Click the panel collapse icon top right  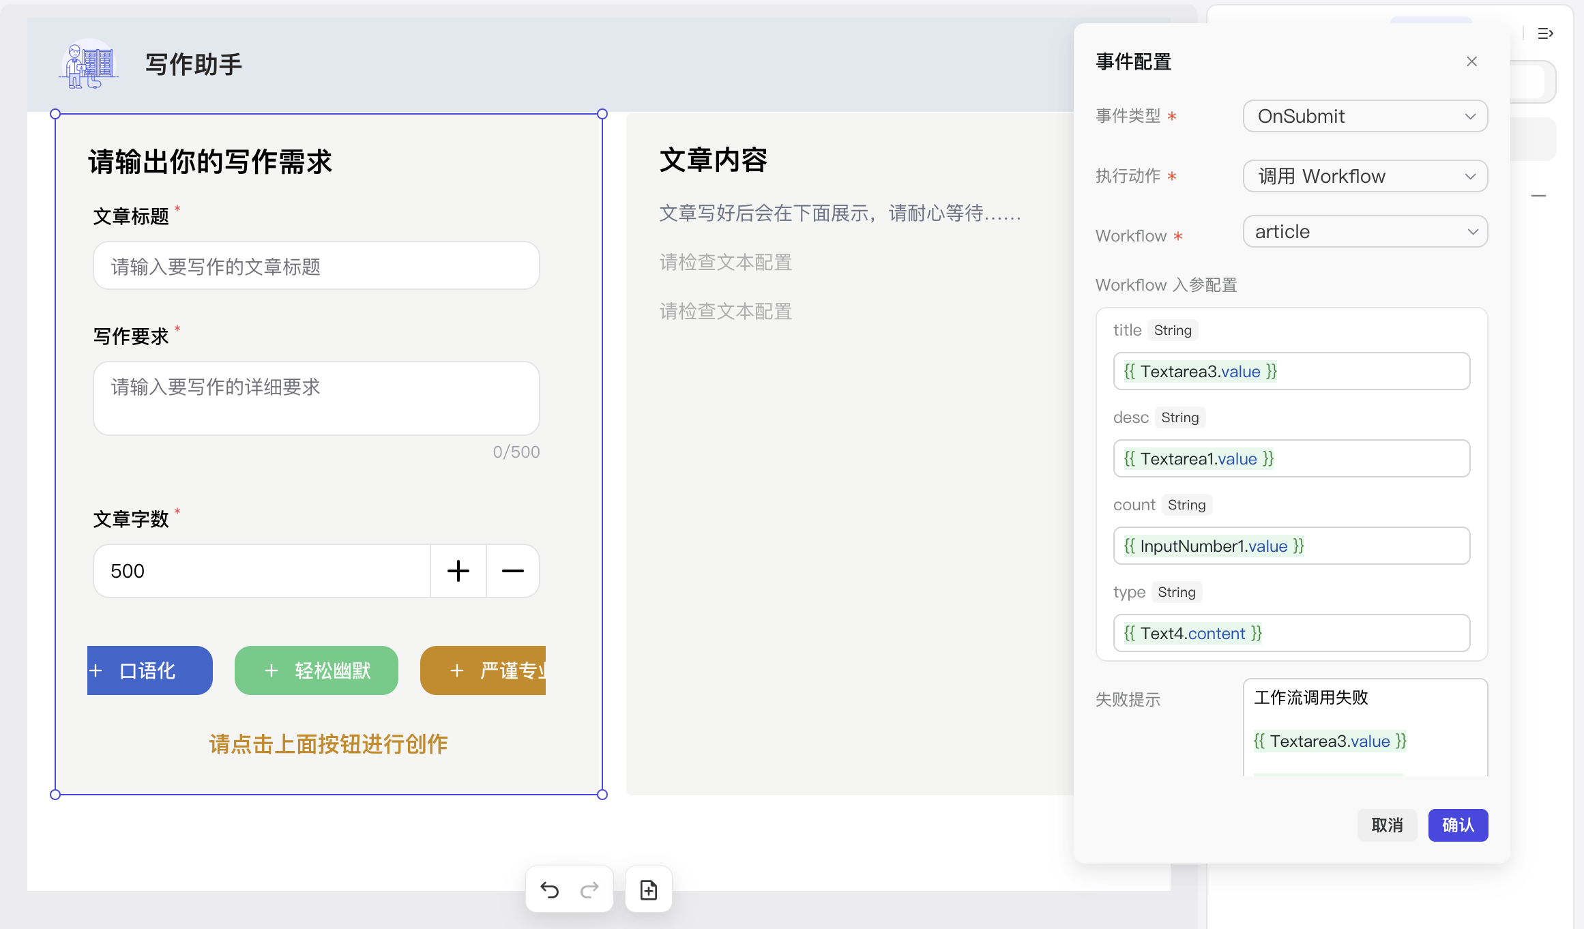click(1545, 33)
